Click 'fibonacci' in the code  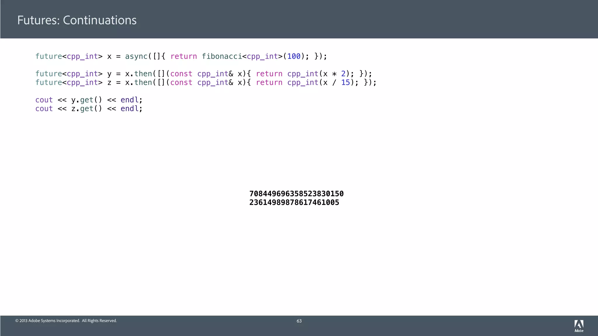(x=222, y=56)
